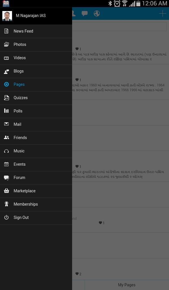Tap M Nagarajan IAS profile picture
The width and height of the screenshot is (169, 290).
(x=7, y=16)
